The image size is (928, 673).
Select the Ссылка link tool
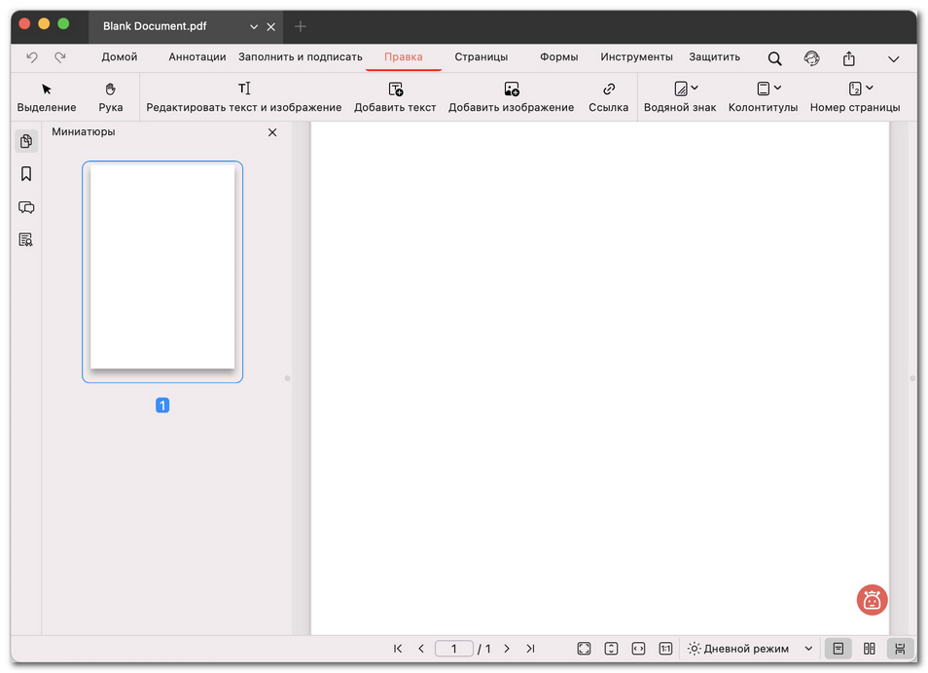[608, 96]
